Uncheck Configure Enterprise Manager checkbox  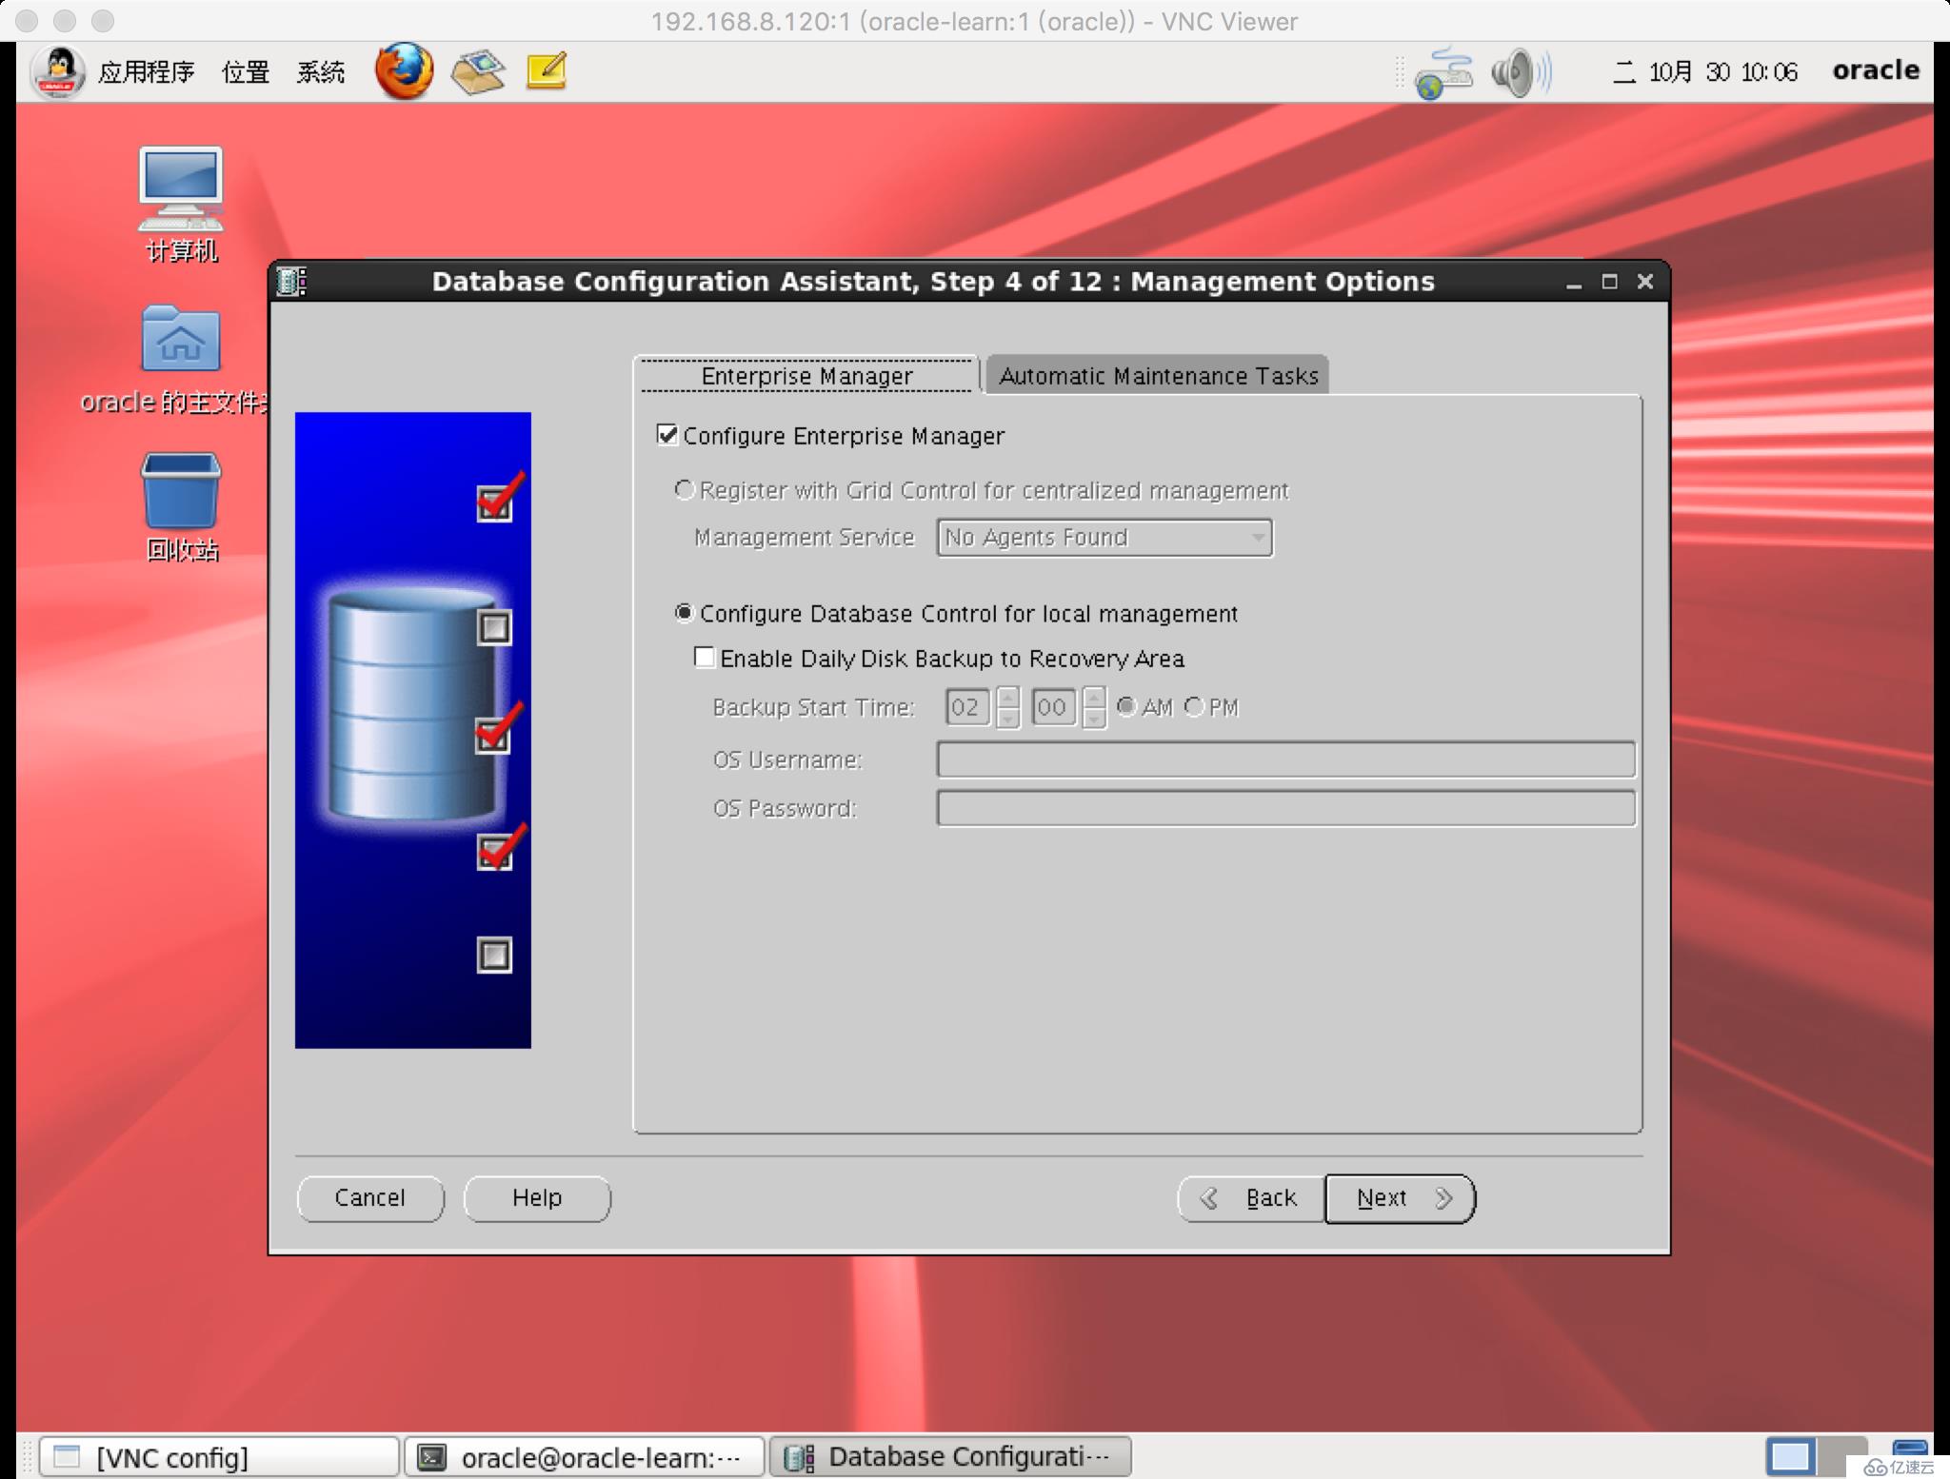pos(667,435)
